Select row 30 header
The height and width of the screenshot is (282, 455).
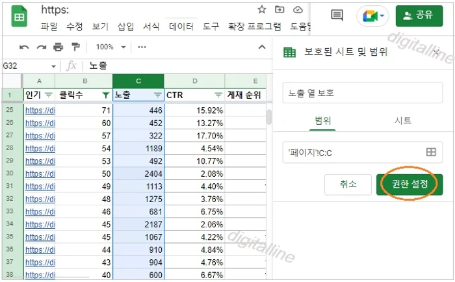pyautogui.click(x=10, y=173)
